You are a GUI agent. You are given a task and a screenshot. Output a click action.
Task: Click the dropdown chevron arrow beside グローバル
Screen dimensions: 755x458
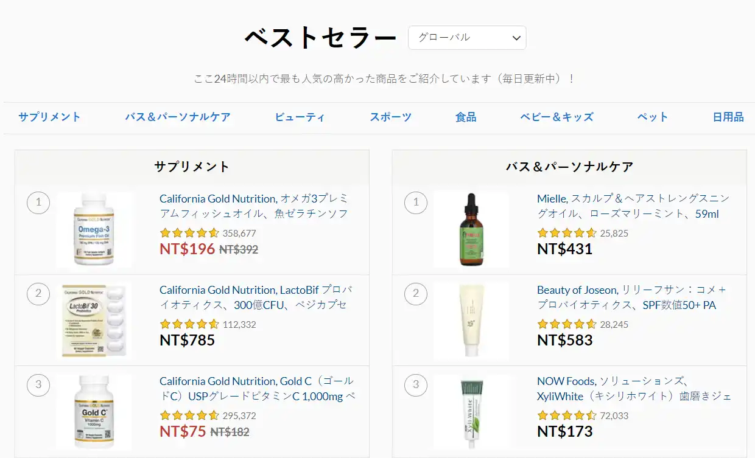tap(516, 38)
